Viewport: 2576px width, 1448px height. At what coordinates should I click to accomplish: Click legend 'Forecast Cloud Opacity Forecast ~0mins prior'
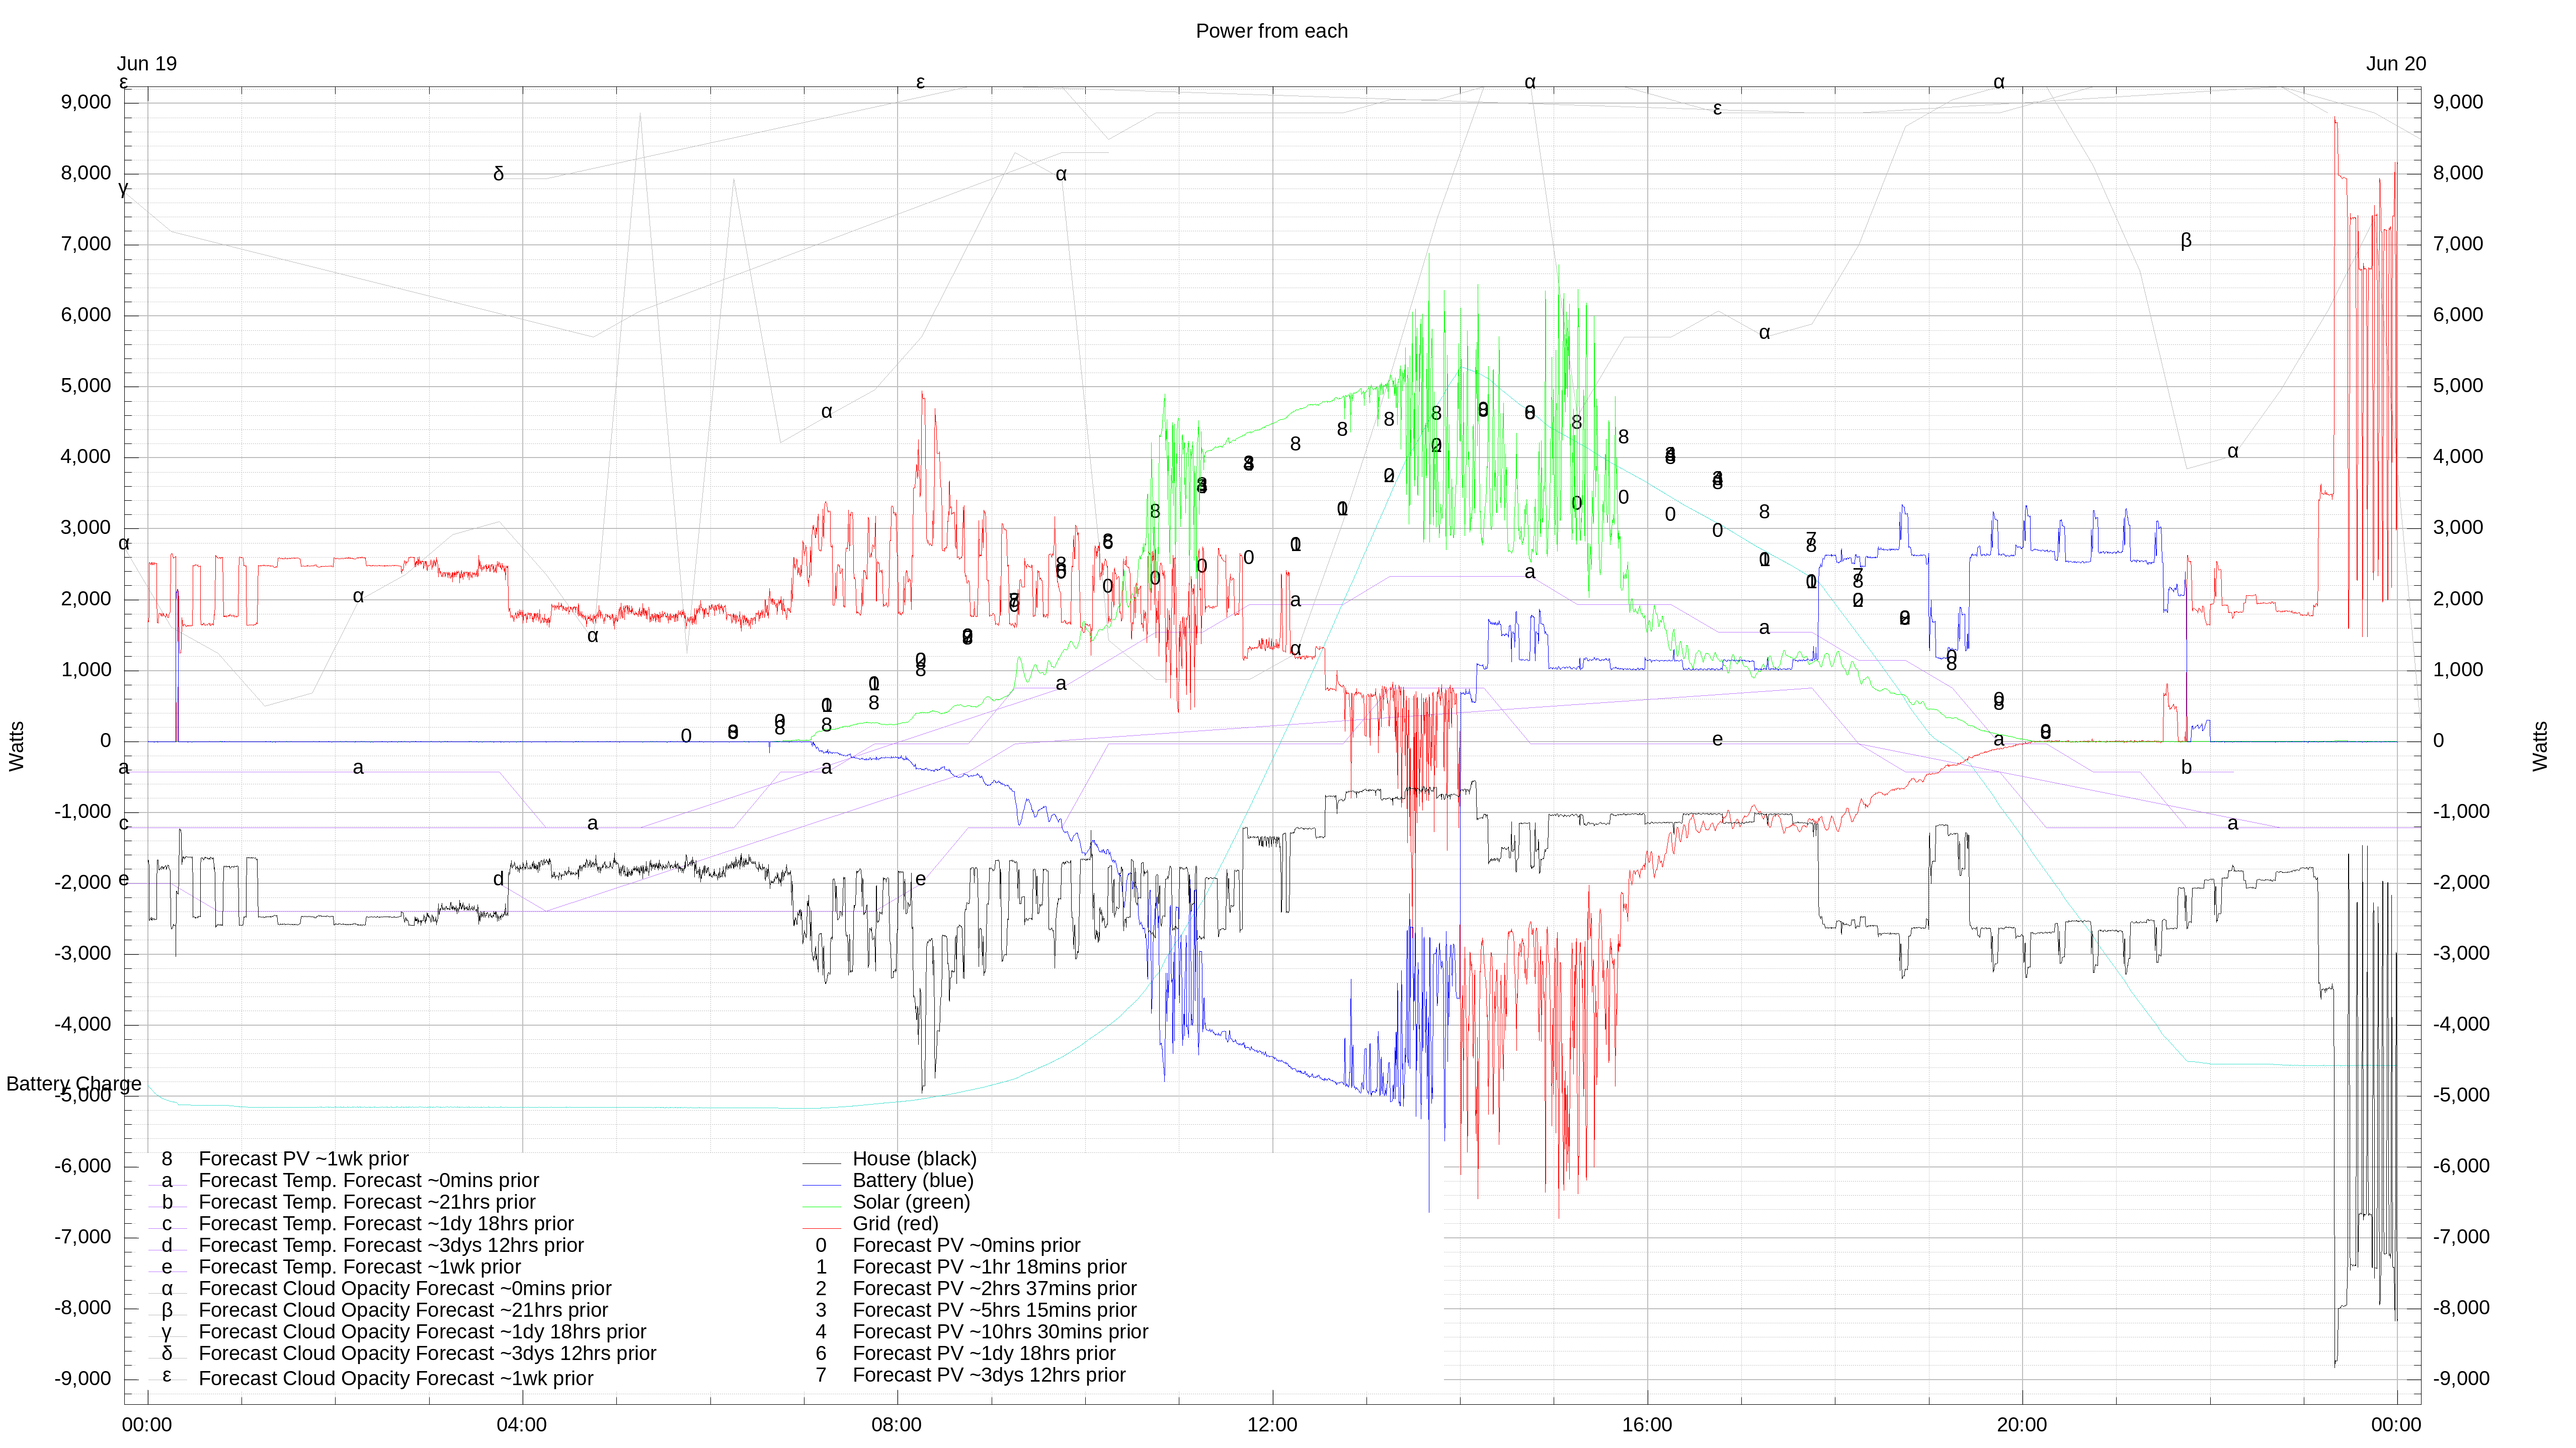click(x=405, y=1289)
